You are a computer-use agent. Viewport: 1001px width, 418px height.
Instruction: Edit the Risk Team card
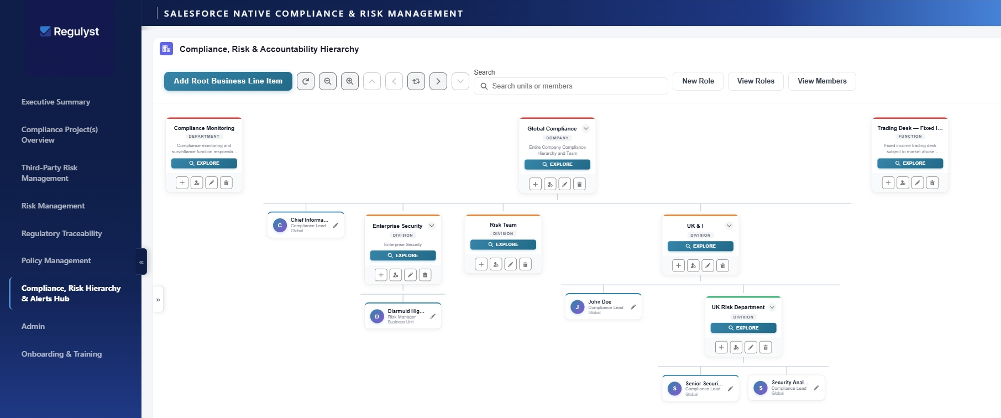(511, 264)
